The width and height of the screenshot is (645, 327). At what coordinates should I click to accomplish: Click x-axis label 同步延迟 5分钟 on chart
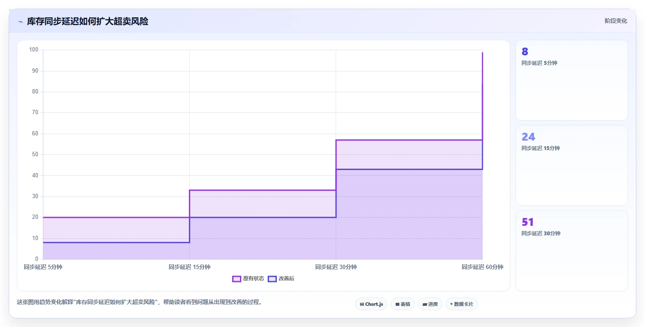click(43, 267)
